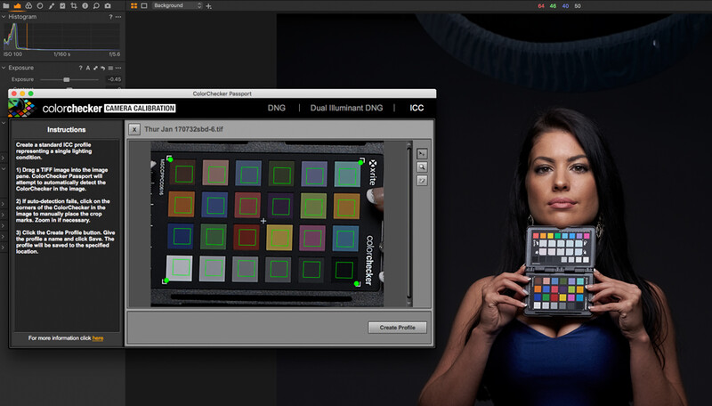The image size is (712, 406).
Task: Add a new layer with plus icon
Action: [208, 6]
